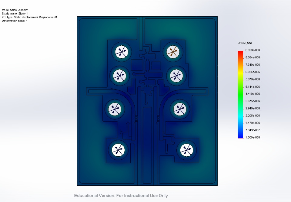
Task: Select the legend value 6.614e-006
Action: [x=253, y=72]
